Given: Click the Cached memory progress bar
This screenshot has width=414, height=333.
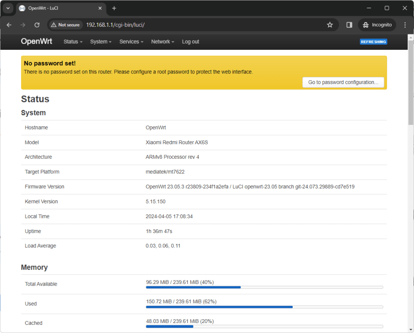Looking at the screenshot, I should (264, 327).
